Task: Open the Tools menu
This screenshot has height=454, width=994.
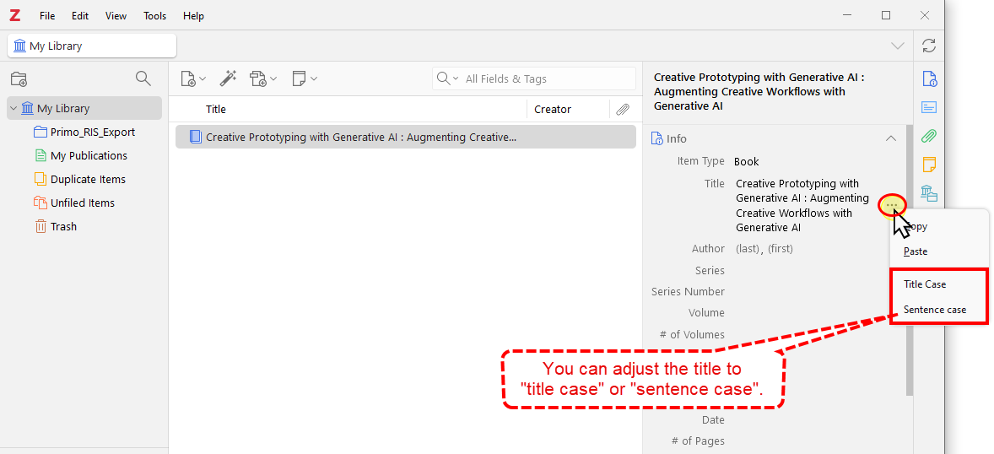Action: tap(154, 16)
